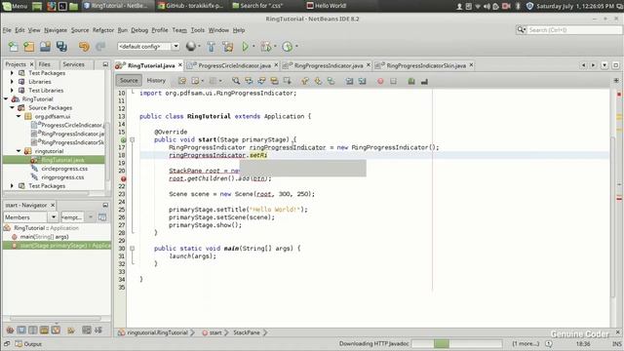Click the Menu launcher in system panel
This screenshot has height=351, width=624.
click(x=15, y=6)
